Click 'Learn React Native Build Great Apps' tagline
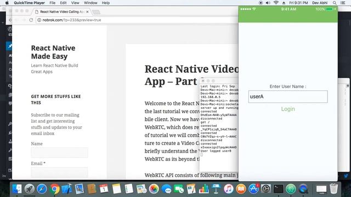The width and height of the screenshot is (351, 197). [54, 68]
